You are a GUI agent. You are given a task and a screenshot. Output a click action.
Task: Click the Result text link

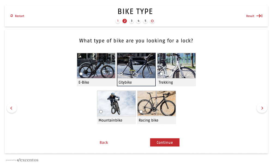(250, 16)
